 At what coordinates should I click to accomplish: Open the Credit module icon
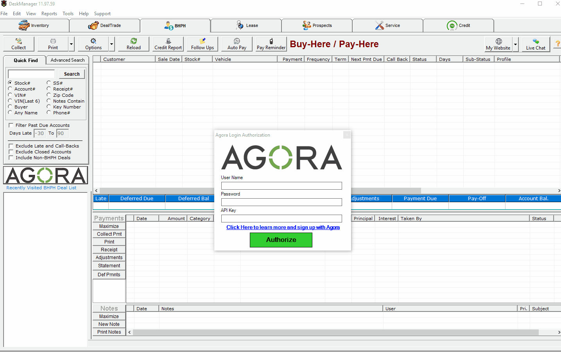point(452,26)
